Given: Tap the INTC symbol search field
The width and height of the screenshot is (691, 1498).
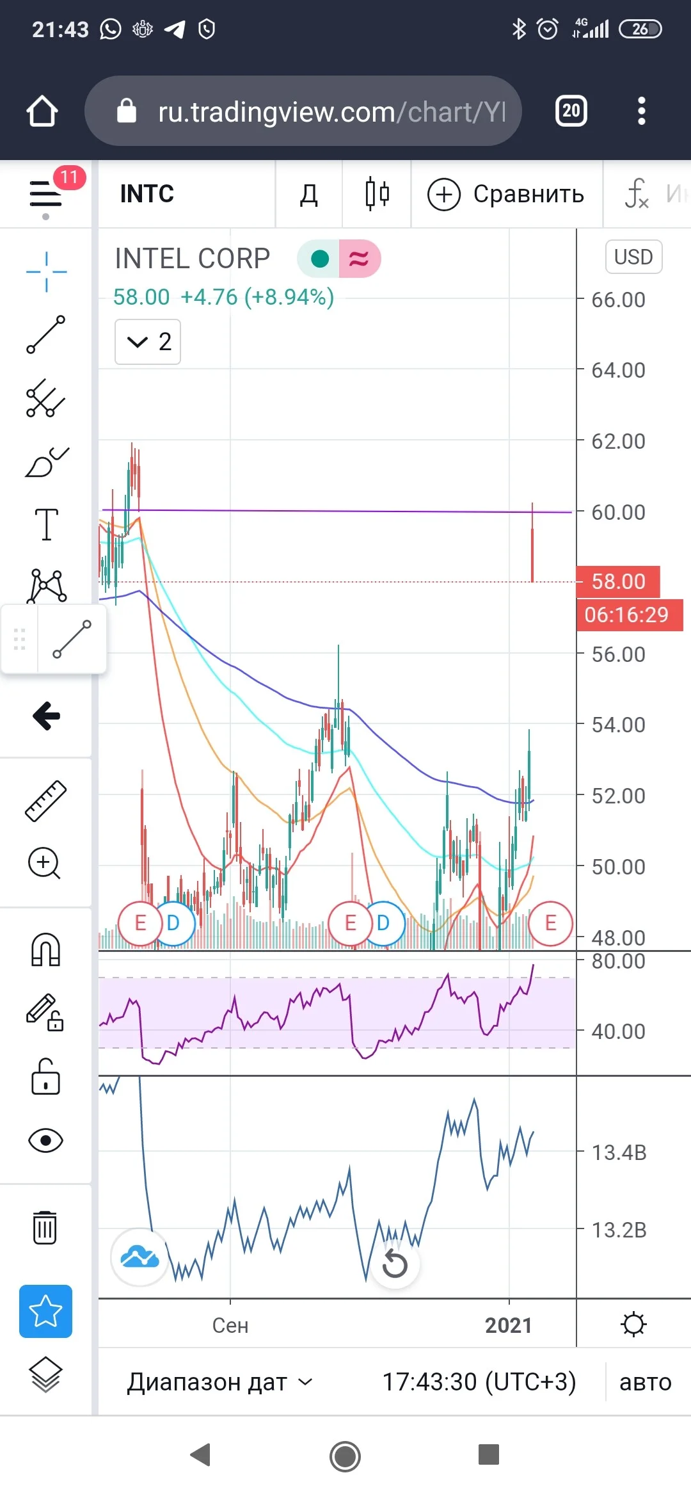Looking at the screenshot, I should [x=187, y=194].
